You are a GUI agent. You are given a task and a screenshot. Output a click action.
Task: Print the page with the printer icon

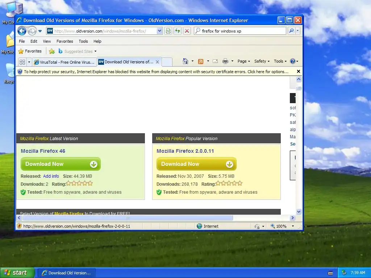pyautogui.click(x=225, y=62)
